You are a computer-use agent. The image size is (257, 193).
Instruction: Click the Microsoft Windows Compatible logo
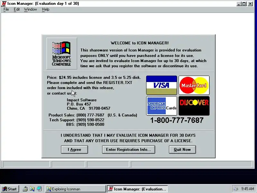click(62, 53)
